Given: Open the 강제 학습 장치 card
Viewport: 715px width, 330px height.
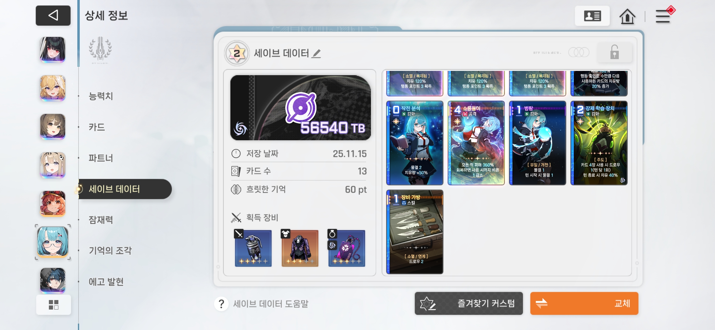Looking at the screenshot, I should point(599,143).
